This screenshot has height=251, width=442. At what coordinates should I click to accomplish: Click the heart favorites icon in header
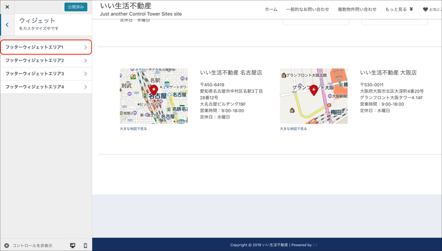point(425,9)
